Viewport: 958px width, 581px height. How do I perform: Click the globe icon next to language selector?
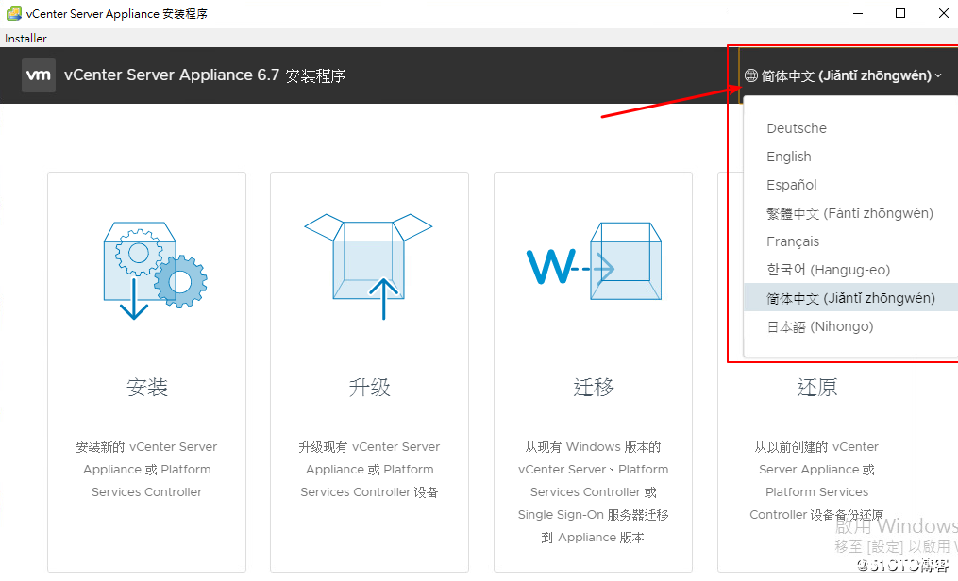750,75
